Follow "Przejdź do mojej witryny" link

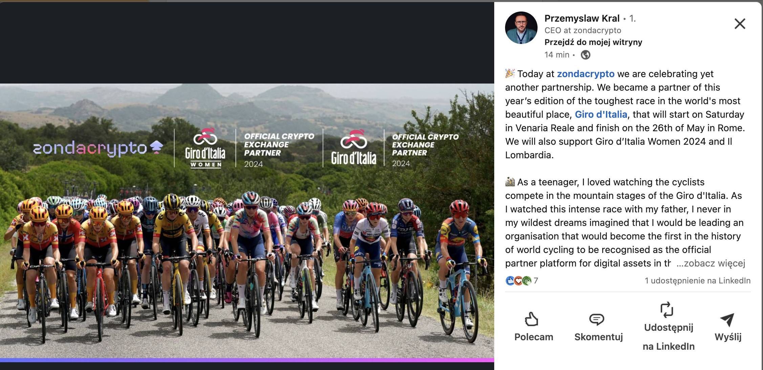[593, 42]
